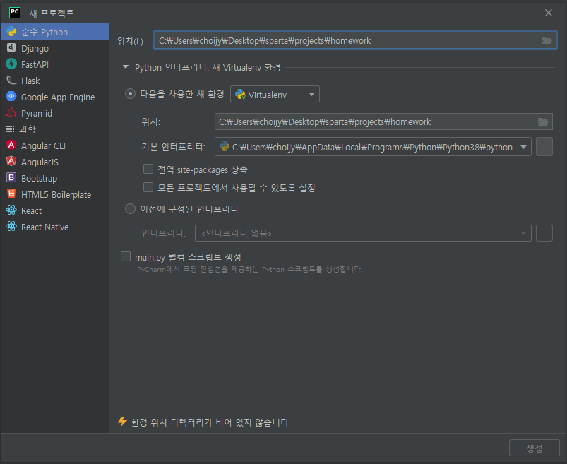Click Python 인터프리터: 새 Virtualenv 환경 header text
The image size is (567, 464).
[x=208, y=67]
